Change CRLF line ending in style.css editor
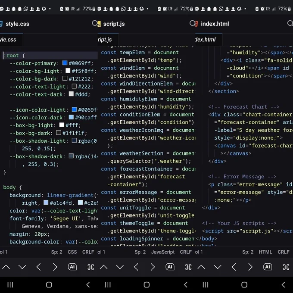 (x=88, y=252)
